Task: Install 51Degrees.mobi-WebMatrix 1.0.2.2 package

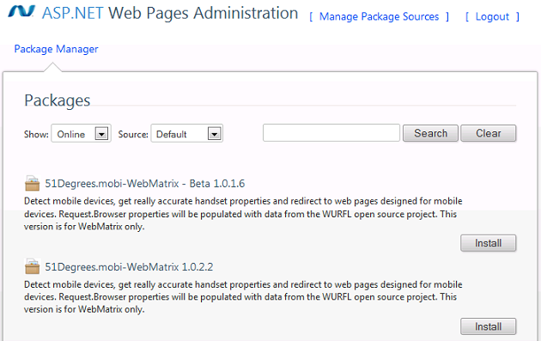Action: (x=489, y=326)
